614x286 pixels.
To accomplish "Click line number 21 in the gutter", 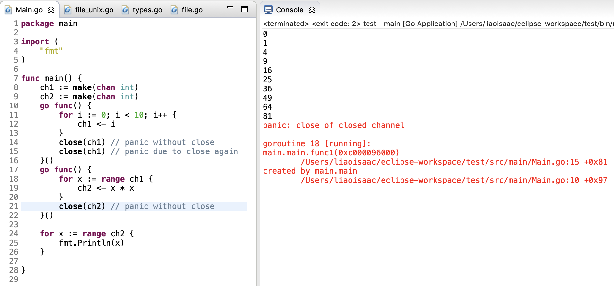I will pos(14,206).
